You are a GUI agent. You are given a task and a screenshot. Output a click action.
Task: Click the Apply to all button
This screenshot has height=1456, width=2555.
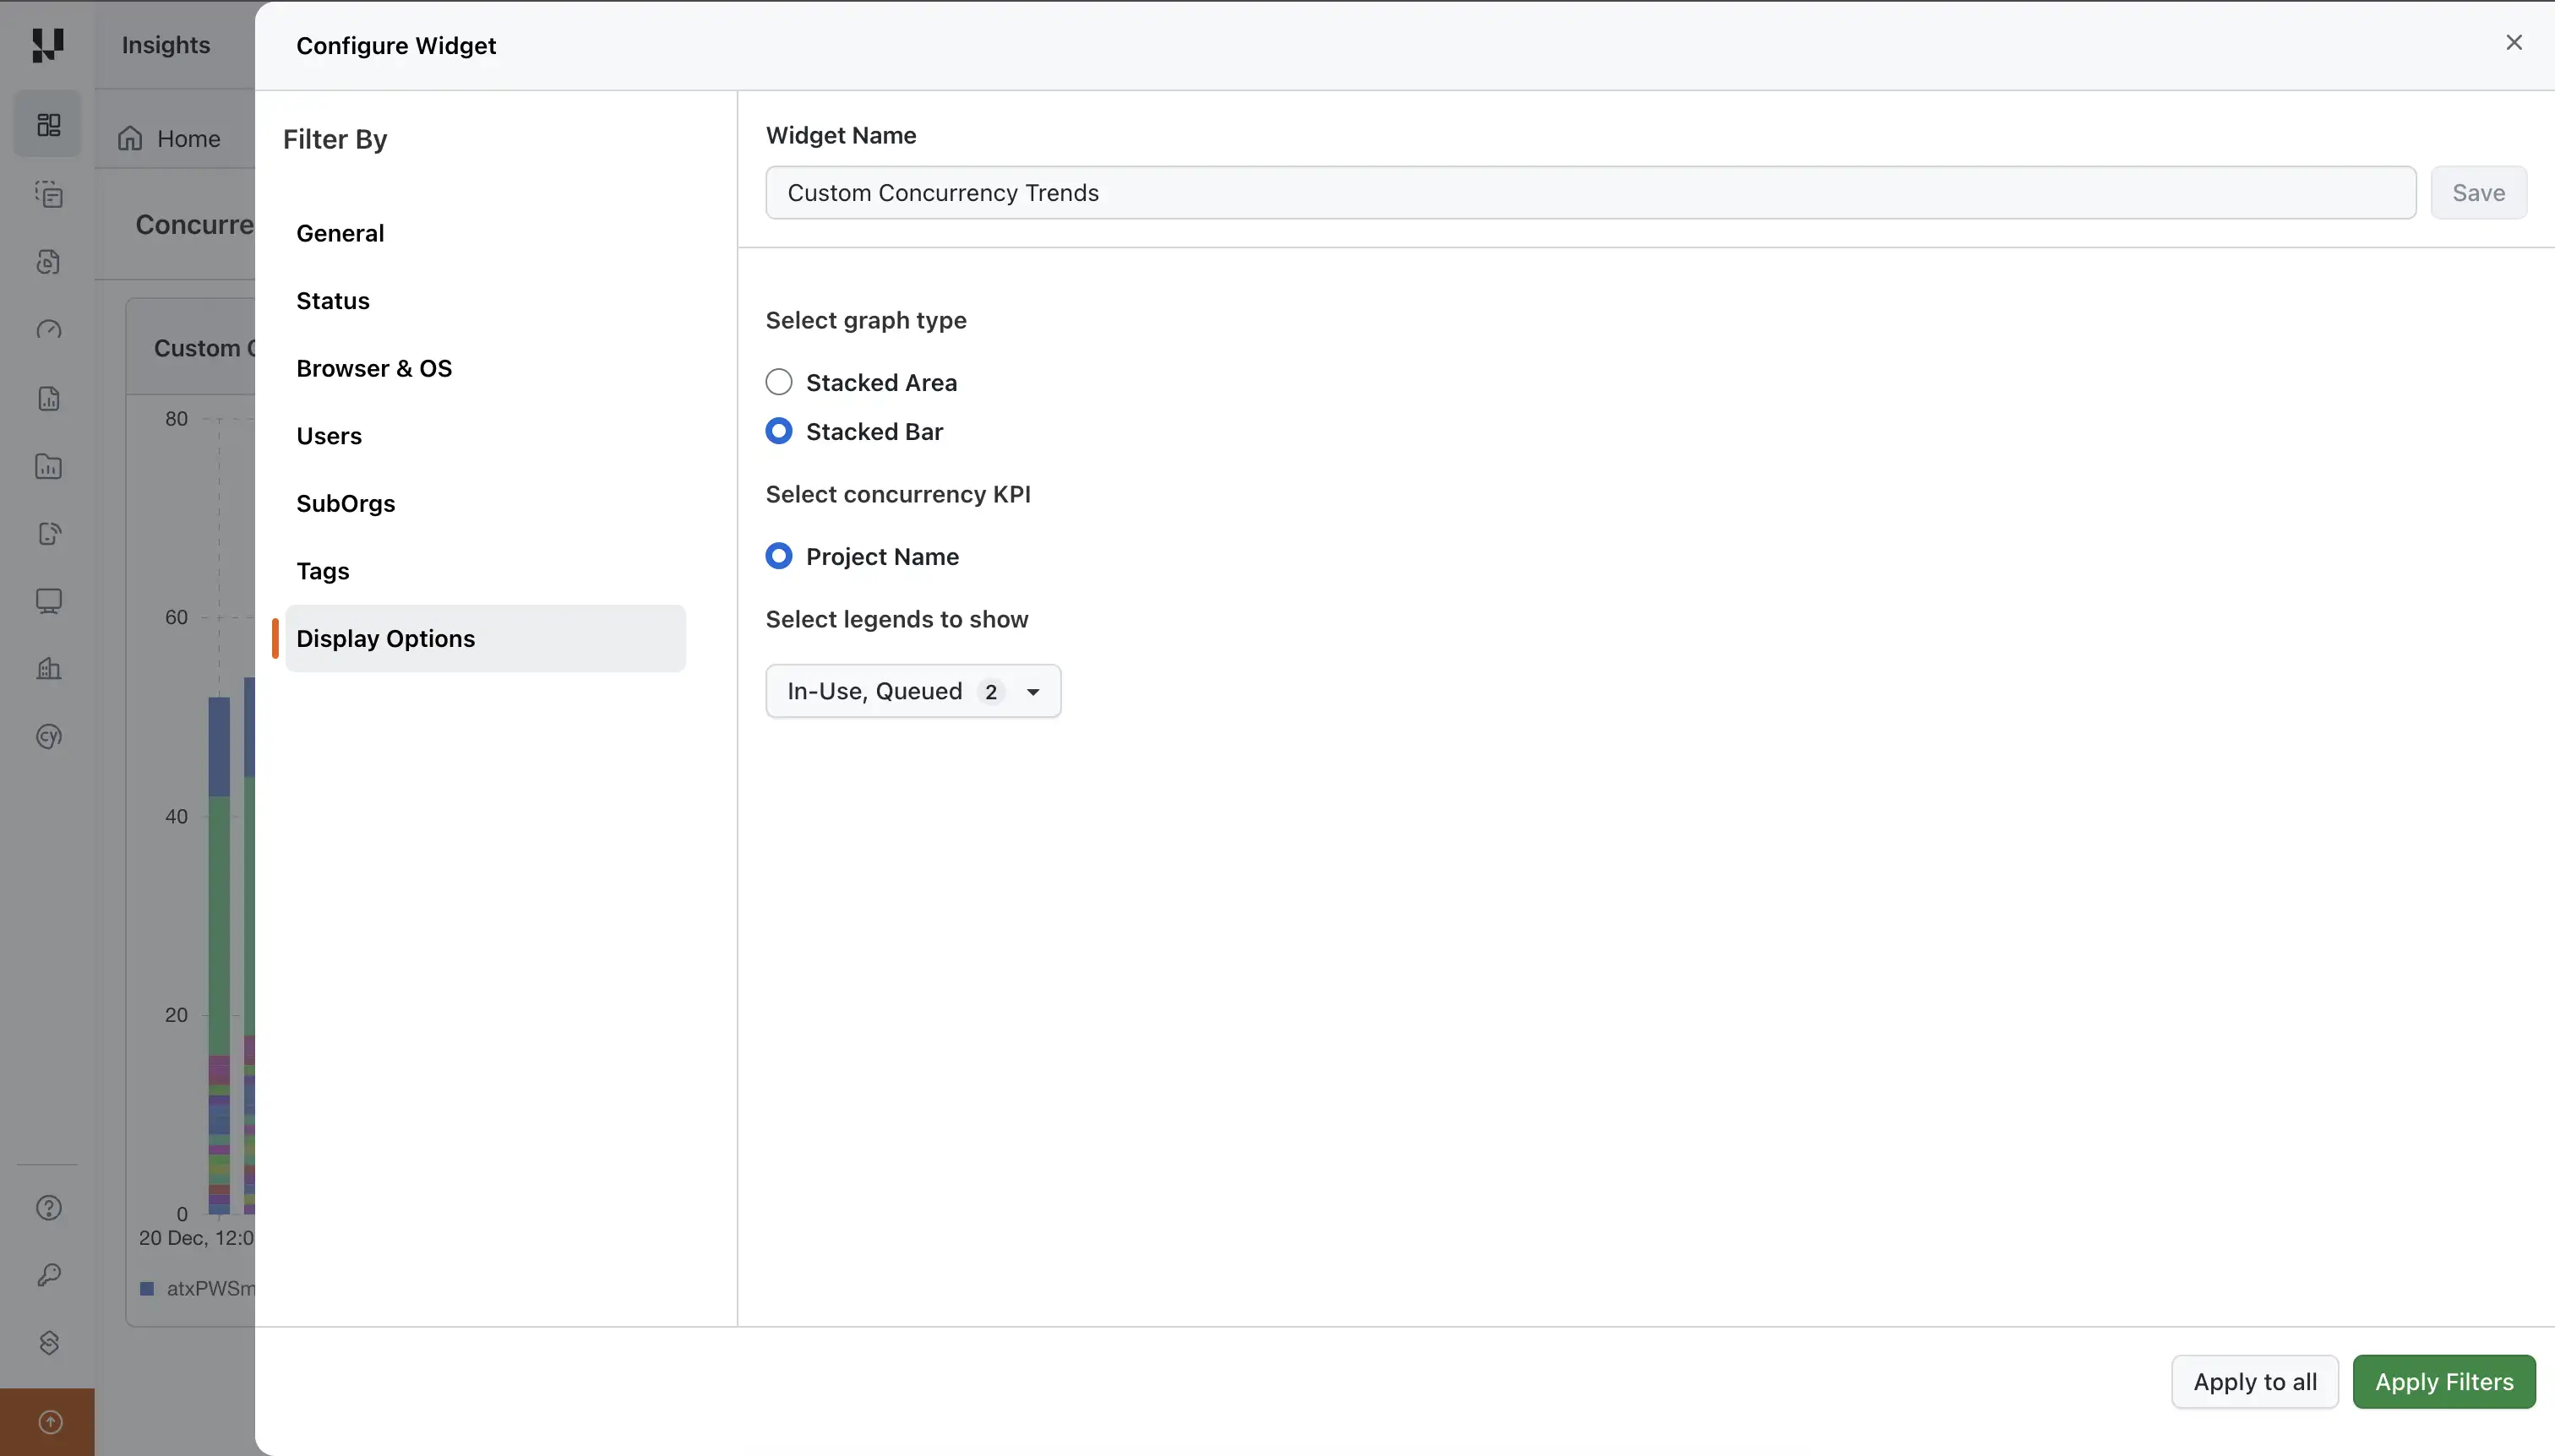pyautogui.click(x=2254, y=1381)
